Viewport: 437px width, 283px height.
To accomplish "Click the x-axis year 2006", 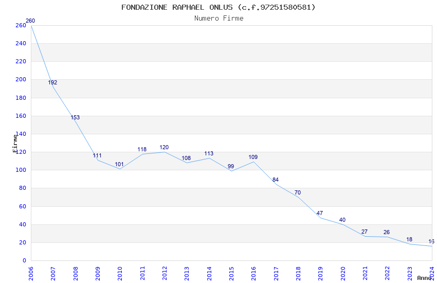I will point(31,273).
